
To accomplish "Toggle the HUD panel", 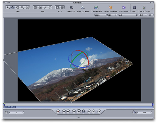I will point(134,8).
